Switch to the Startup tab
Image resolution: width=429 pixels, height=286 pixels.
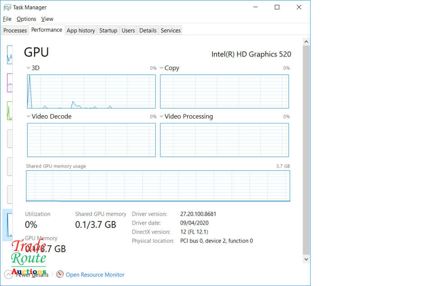click(108, 30)
